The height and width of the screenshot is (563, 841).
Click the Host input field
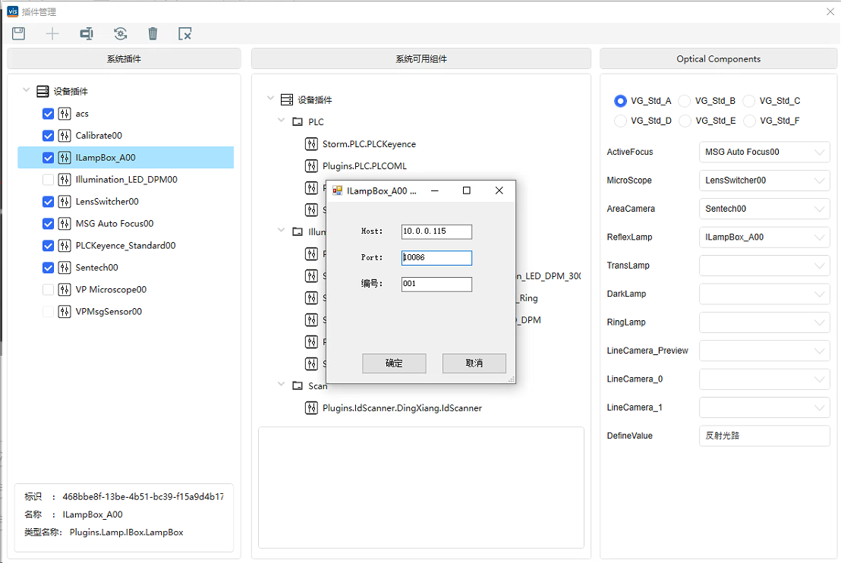tap(436, 231)
